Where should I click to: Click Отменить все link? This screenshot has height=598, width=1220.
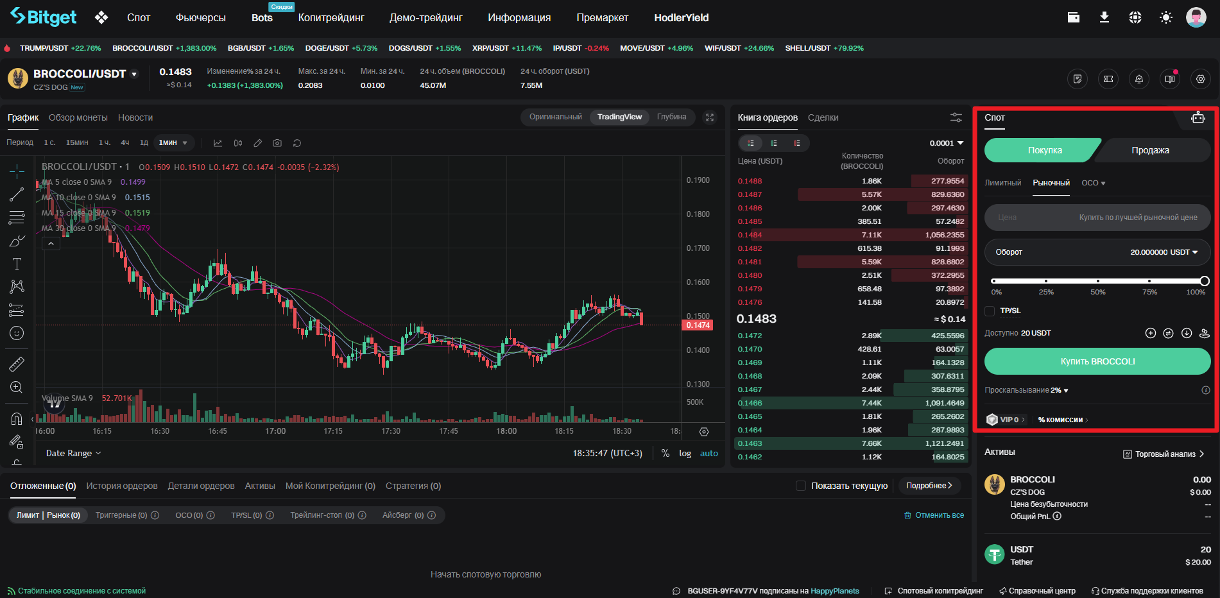click(934, 515)
